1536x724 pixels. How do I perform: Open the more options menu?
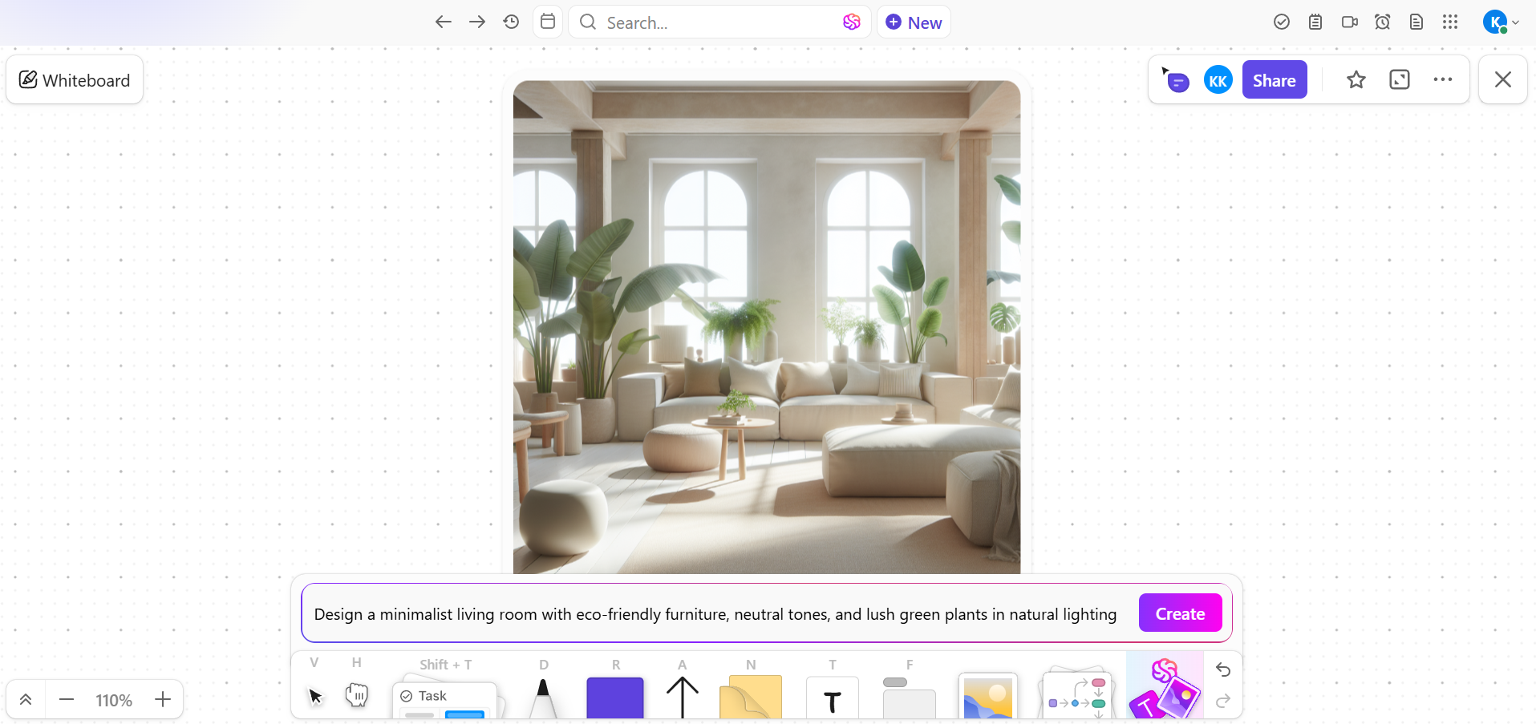coord(1444,79)
